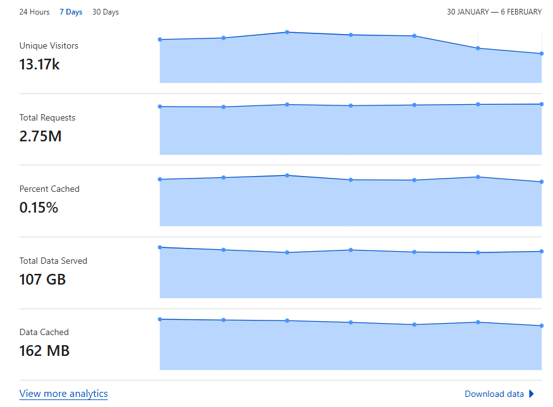The width and height of the screenshot is (553, 407).
Task: Click the last data point of Unique Visitors chart
Action: (542, 54)
